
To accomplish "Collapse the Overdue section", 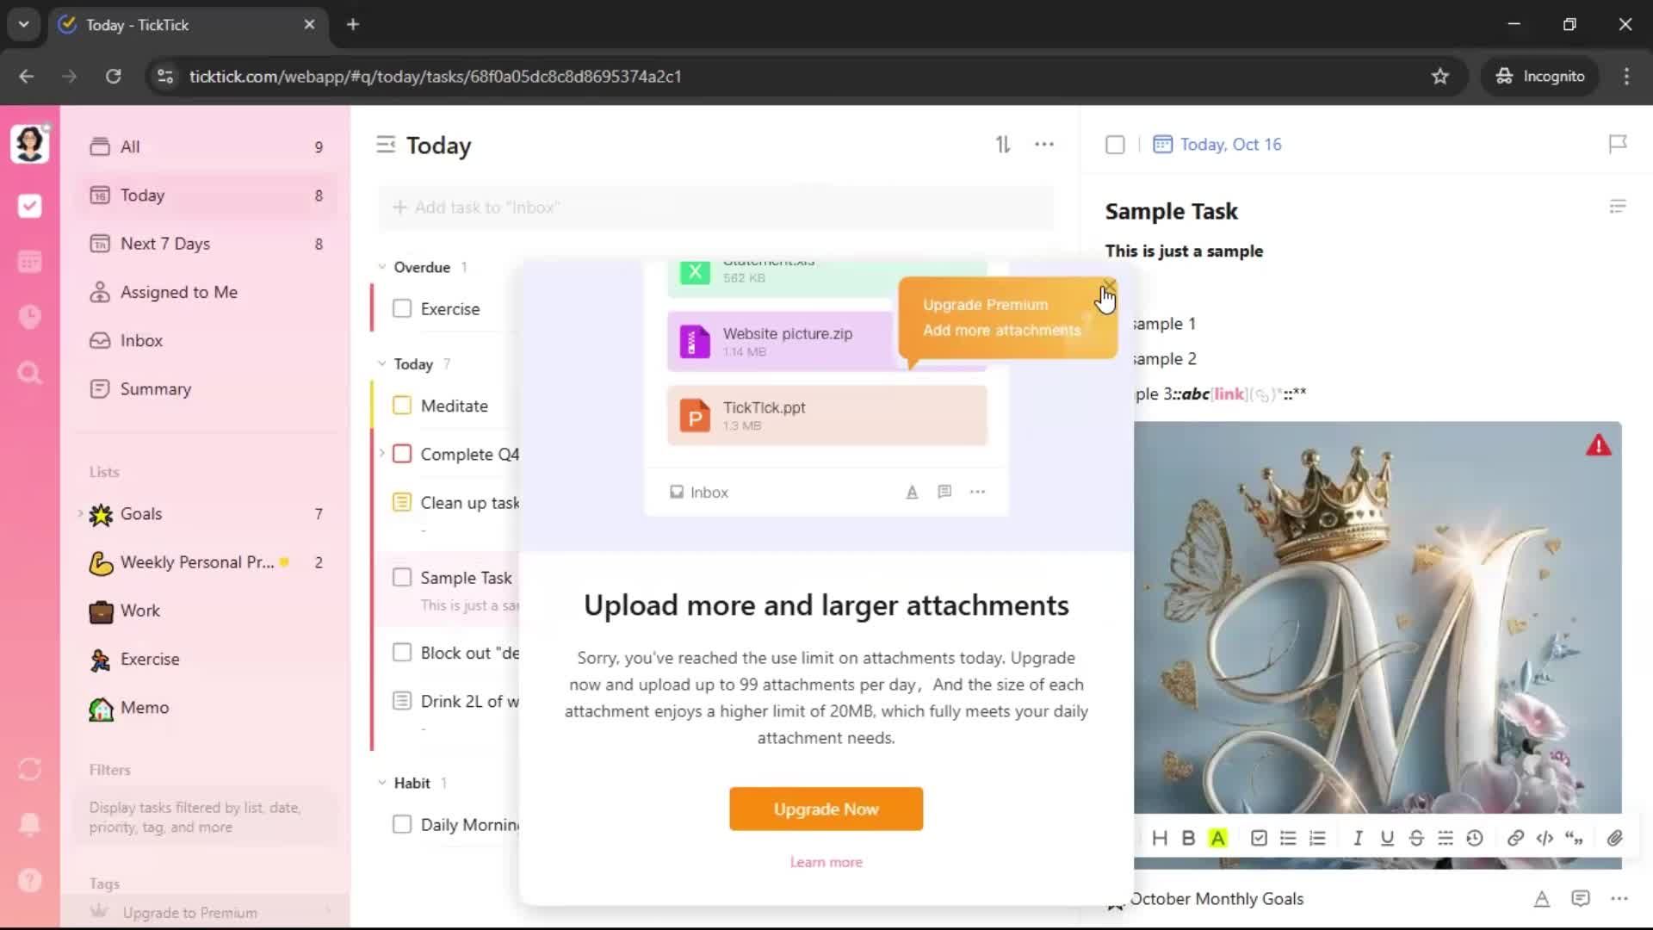I will [382, 267].
